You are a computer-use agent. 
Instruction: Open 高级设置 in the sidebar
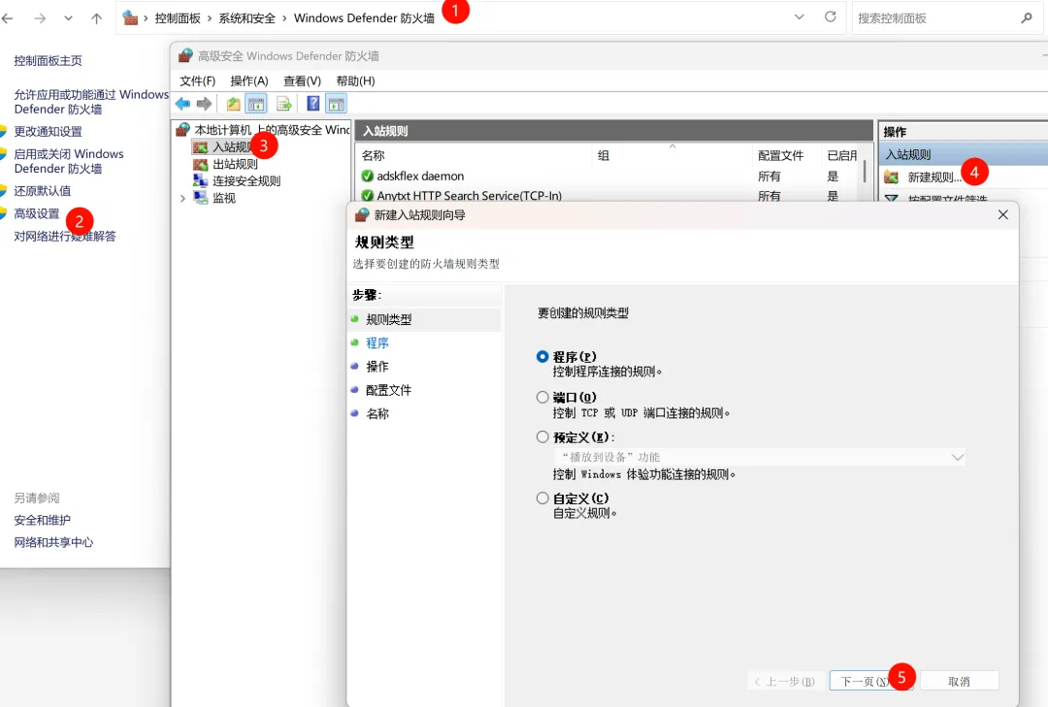37,213
